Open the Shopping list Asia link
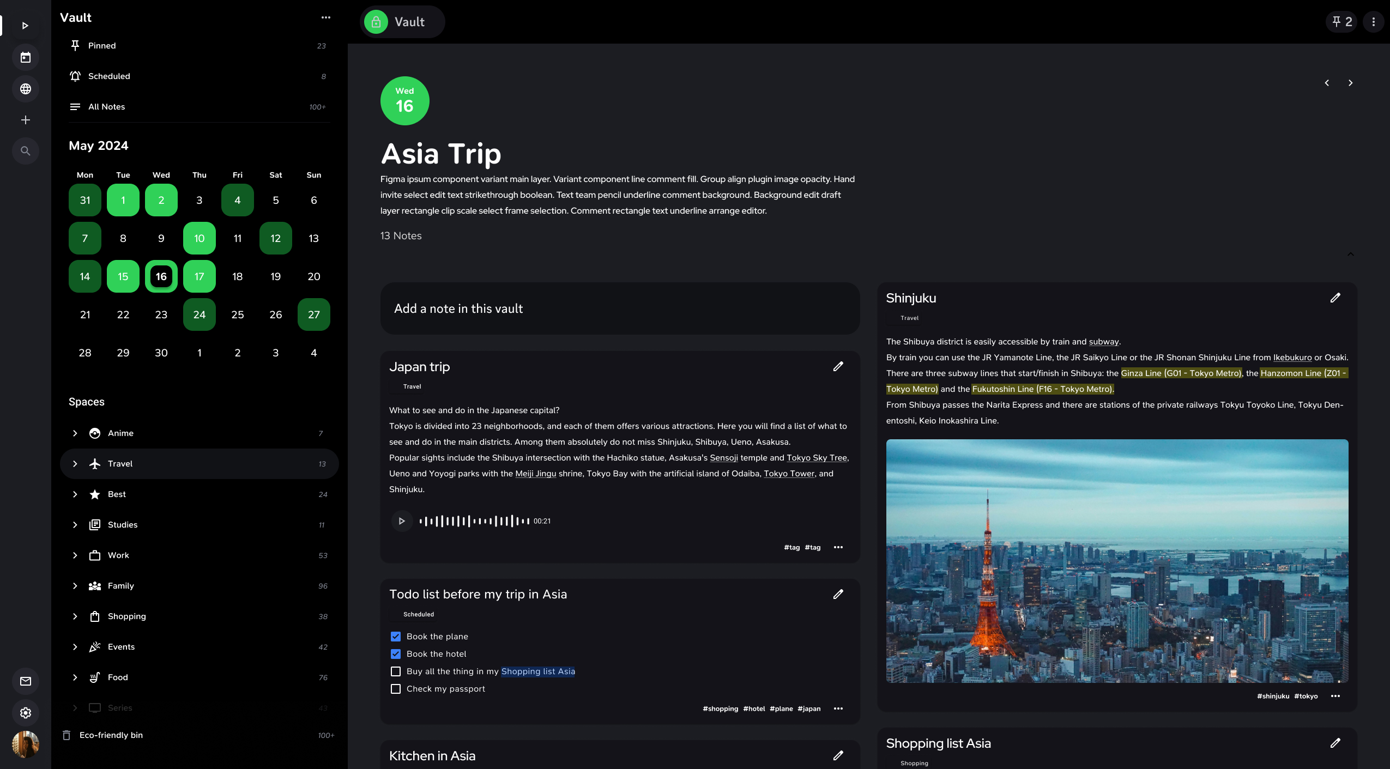 coord(538,671)
